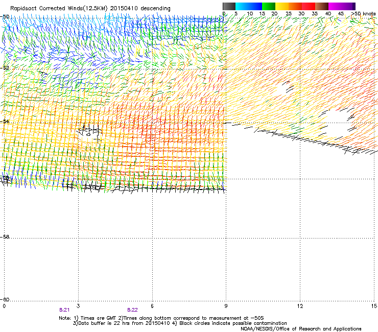
Task: Click the latitude label '-58'
Action: coord(5,237)
